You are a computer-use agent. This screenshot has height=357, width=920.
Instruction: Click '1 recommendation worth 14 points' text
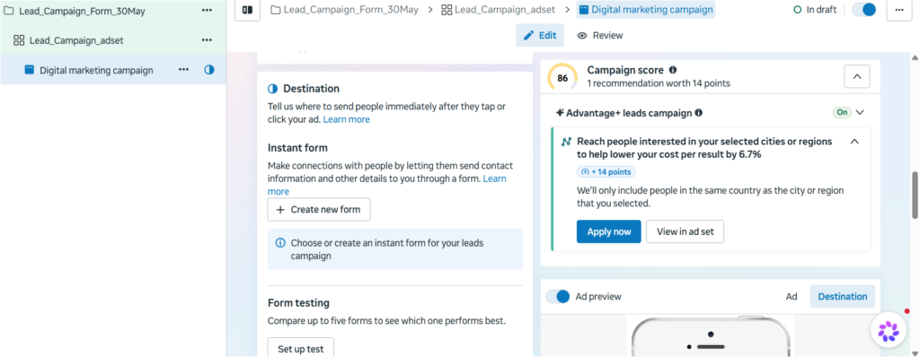659,83
